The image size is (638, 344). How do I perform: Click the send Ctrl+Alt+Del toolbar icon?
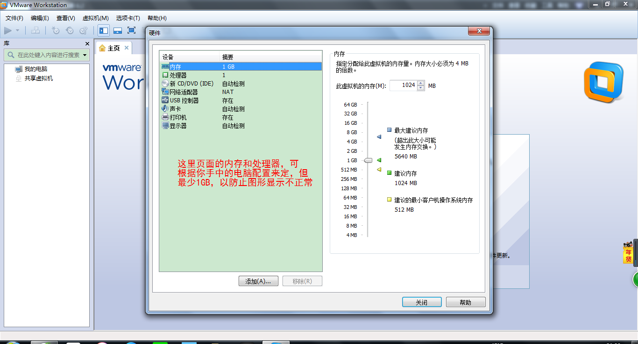(35, 31)
